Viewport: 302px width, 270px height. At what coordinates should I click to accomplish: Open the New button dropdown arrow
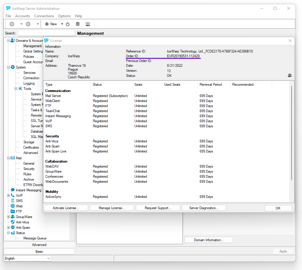coord(62,24)
